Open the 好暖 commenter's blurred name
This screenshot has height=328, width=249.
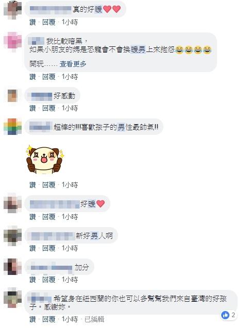55,204
